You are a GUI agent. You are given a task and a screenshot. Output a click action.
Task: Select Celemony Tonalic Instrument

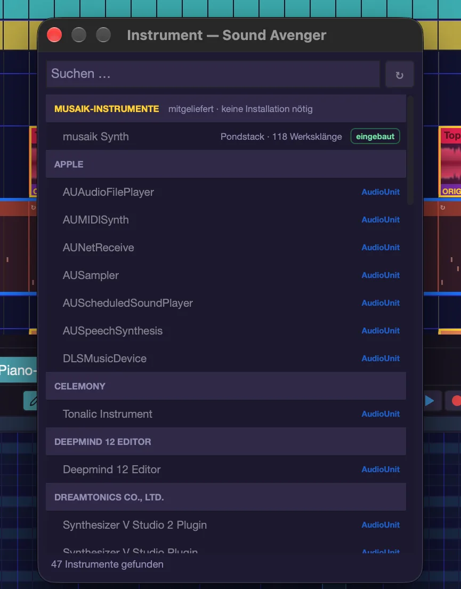point(226,414)
